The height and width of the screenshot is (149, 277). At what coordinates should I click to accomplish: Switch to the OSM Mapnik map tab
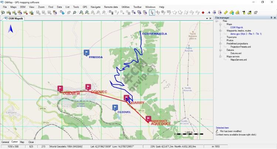pyautogui.click(x=14, y=18)
